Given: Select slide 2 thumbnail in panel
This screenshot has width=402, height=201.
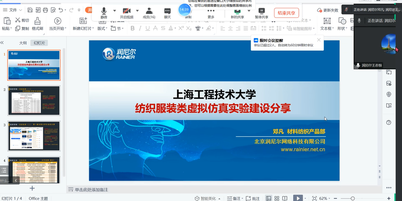Looking at the screenshot, I should click(34, 100).
